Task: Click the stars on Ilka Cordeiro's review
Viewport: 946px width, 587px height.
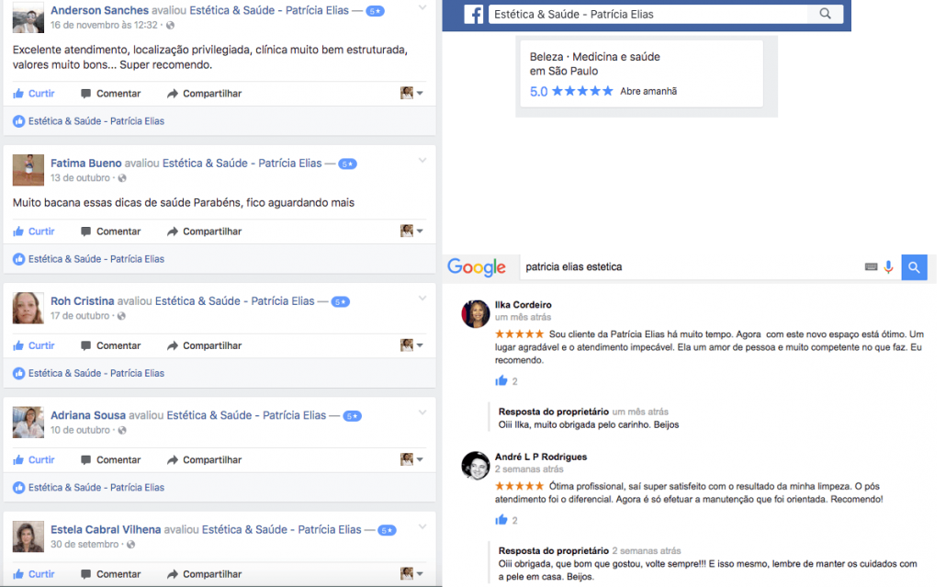Action: [x=519, y=333]
